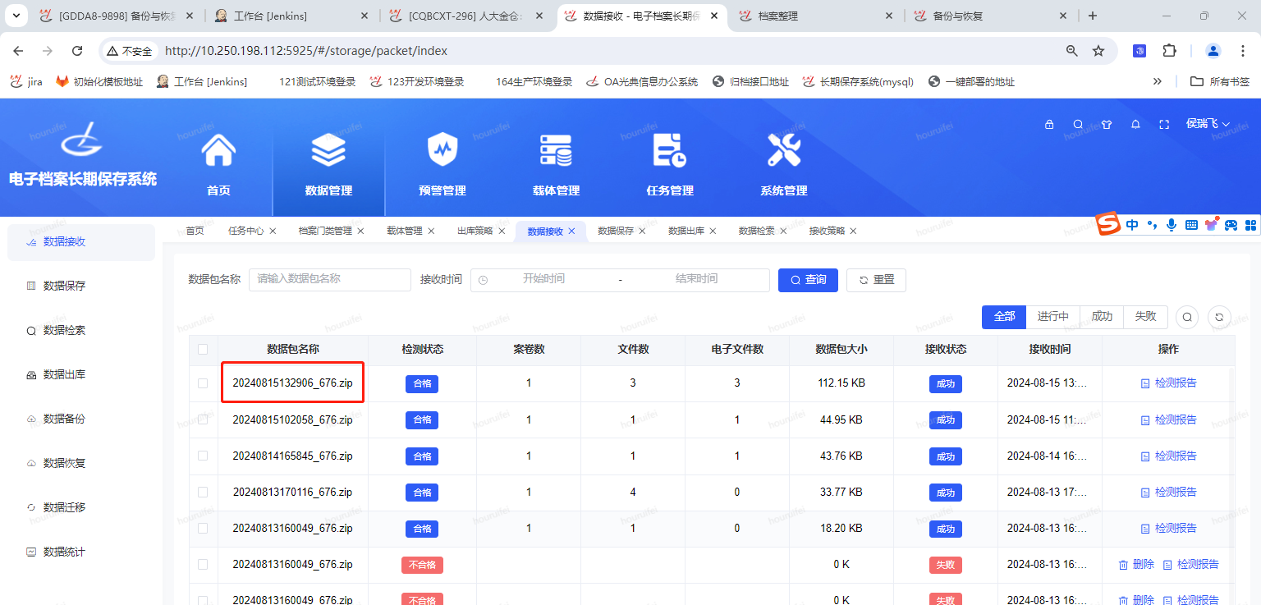Select 数据备份 in the left sidebar

coord(81,419)
